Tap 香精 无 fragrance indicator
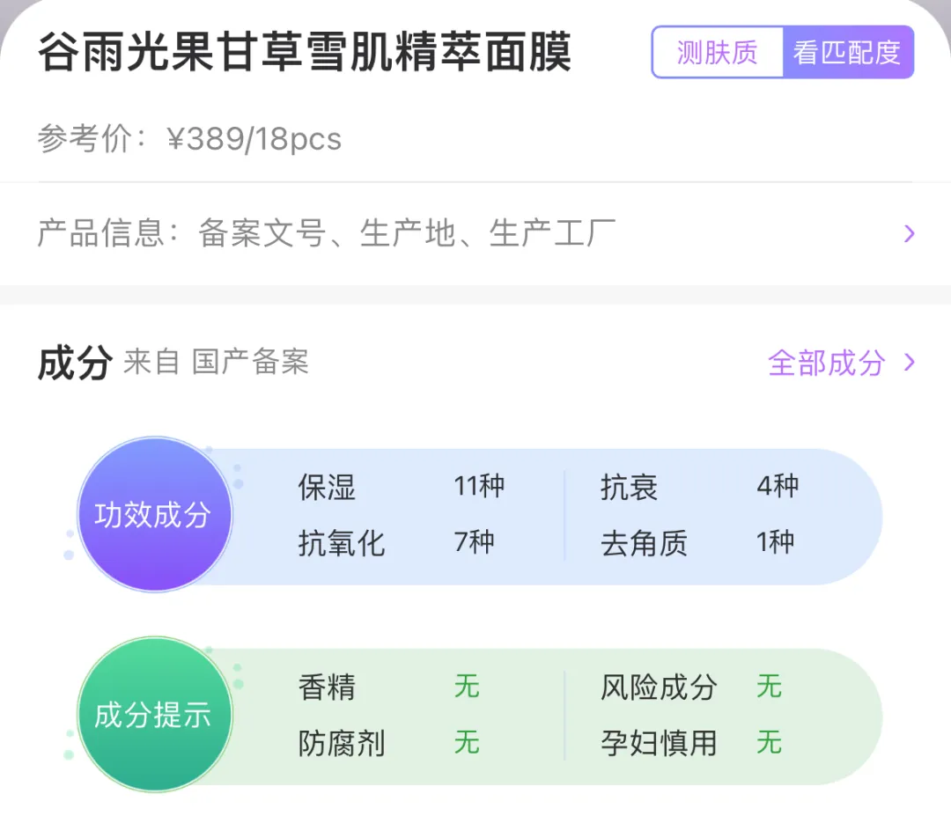 (x=388, y=687)
